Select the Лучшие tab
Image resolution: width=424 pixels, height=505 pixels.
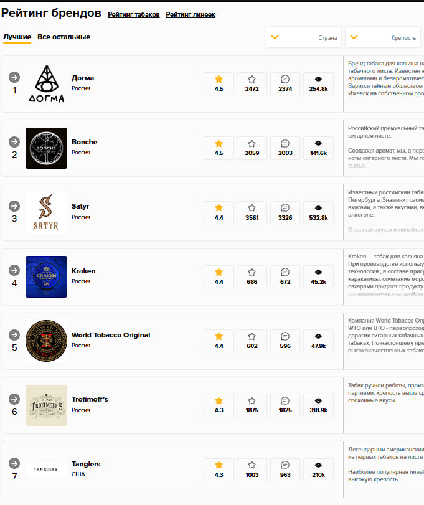[17, 37]
